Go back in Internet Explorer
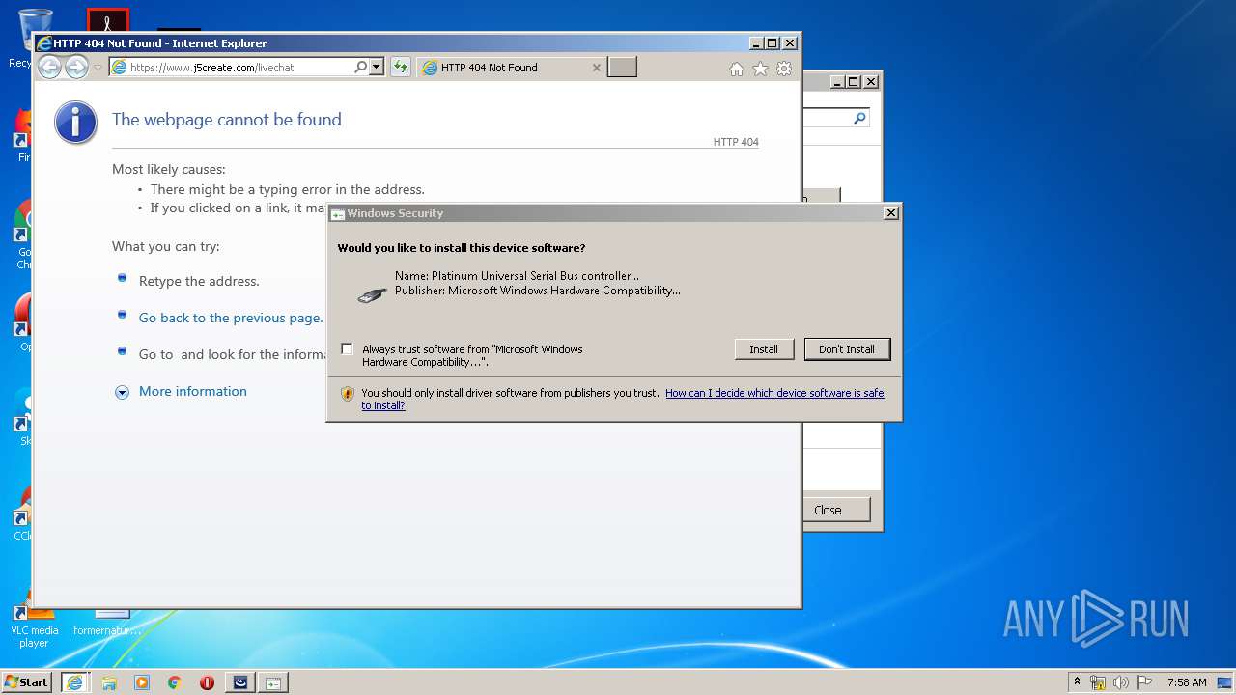 point(49,67)
